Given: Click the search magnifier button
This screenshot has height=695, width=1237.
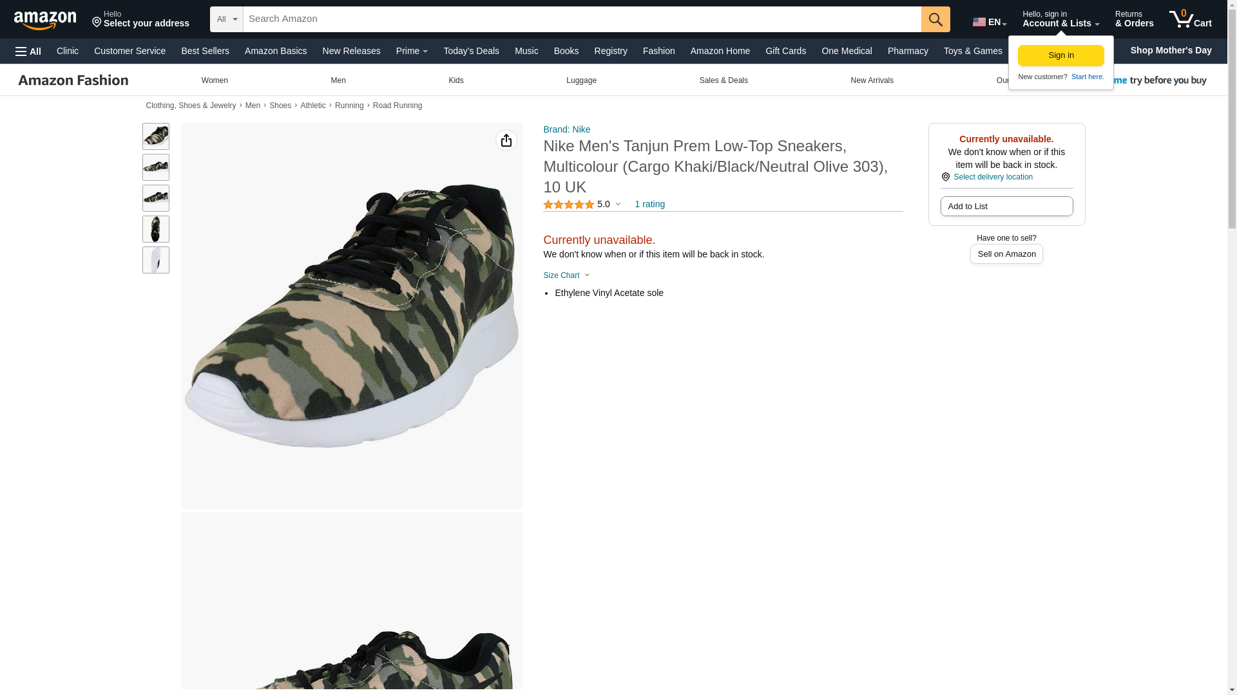Looking at the screenshot, I should [x=935, y=19].
